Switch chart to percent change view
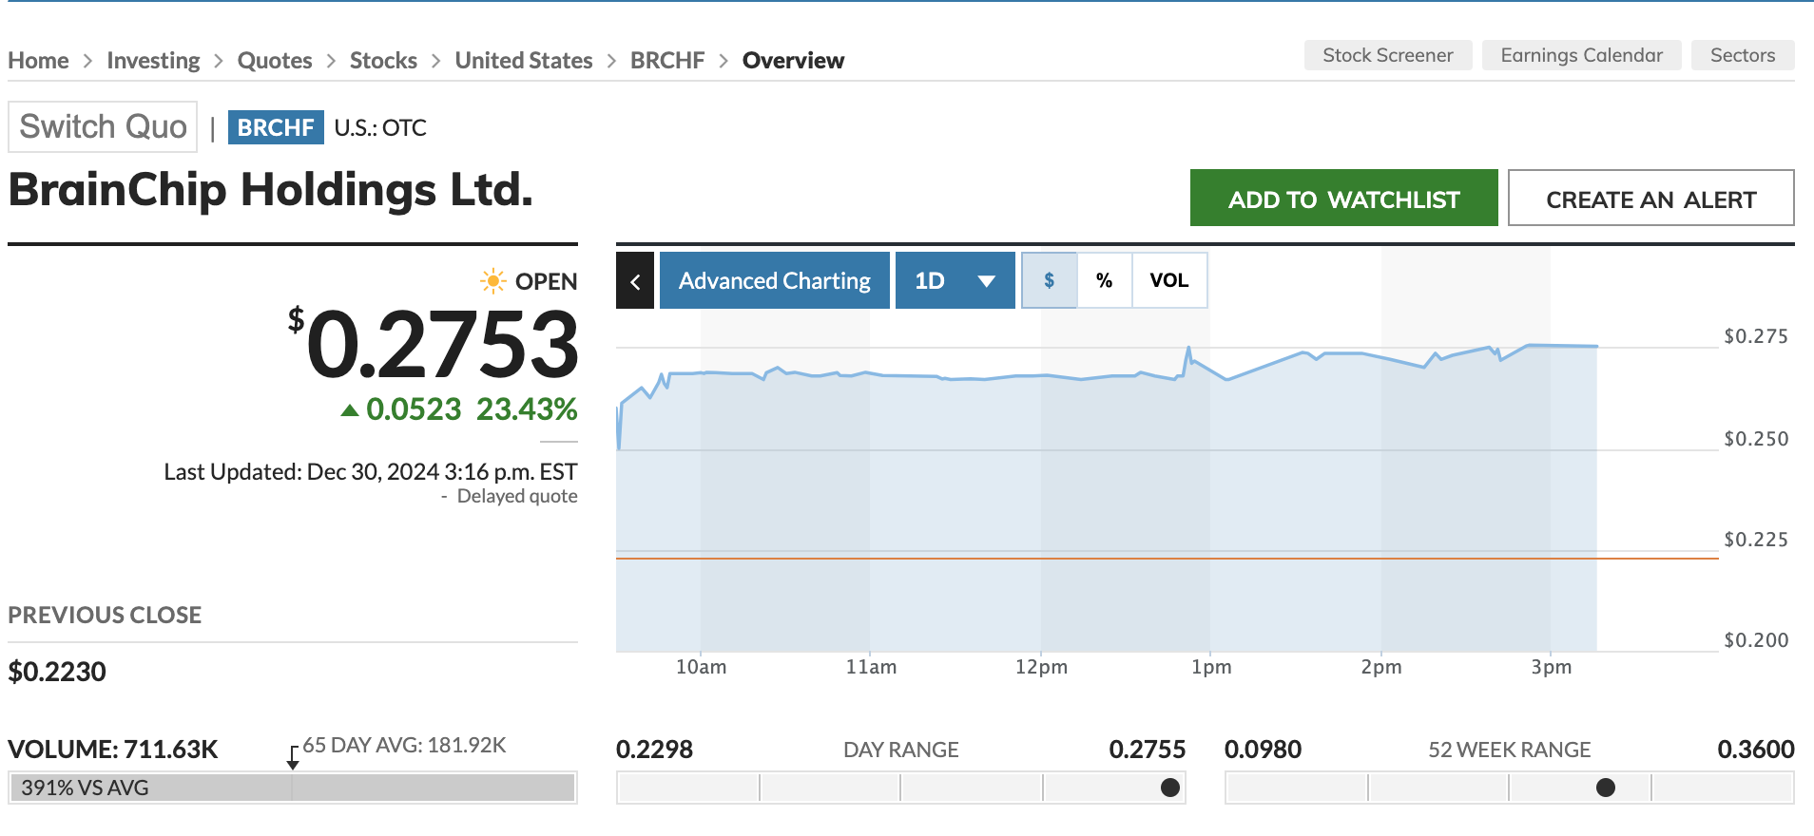The width and height of the screenshot is (1814, 836). [1104, 281]
